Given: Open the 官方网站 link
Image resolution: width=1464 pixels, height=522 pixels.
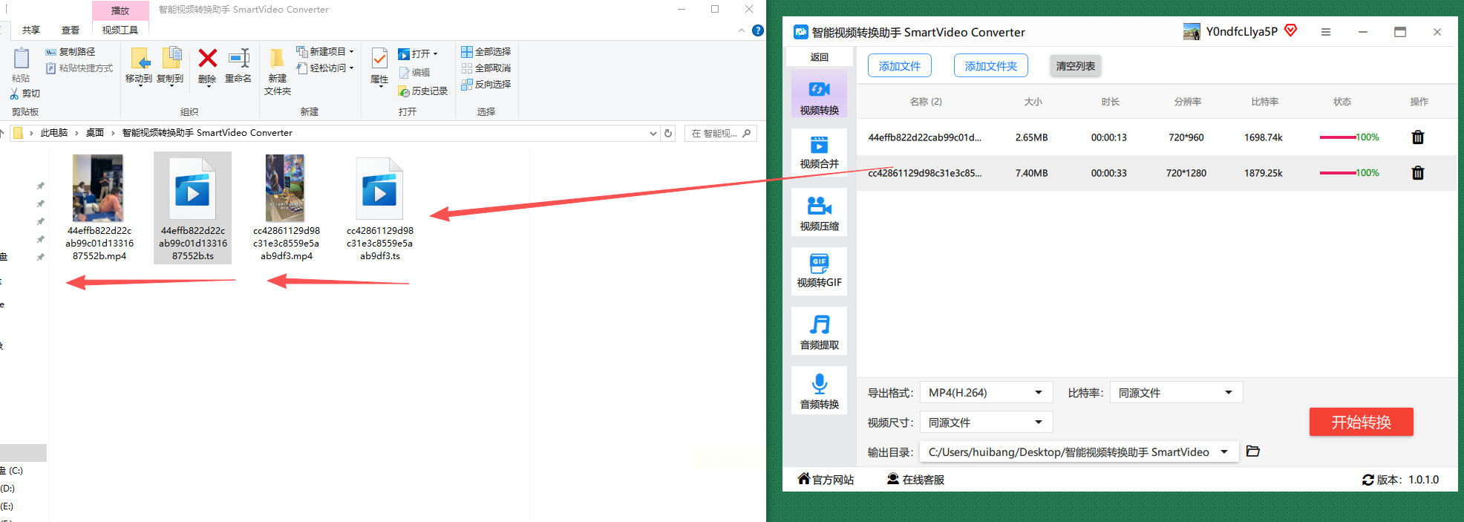Looking at the screenshot, I should 826,480.
